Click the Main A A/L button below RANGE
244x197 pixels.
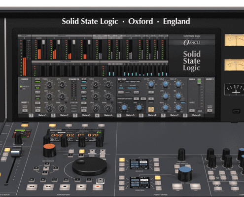[x=192, y=111]
